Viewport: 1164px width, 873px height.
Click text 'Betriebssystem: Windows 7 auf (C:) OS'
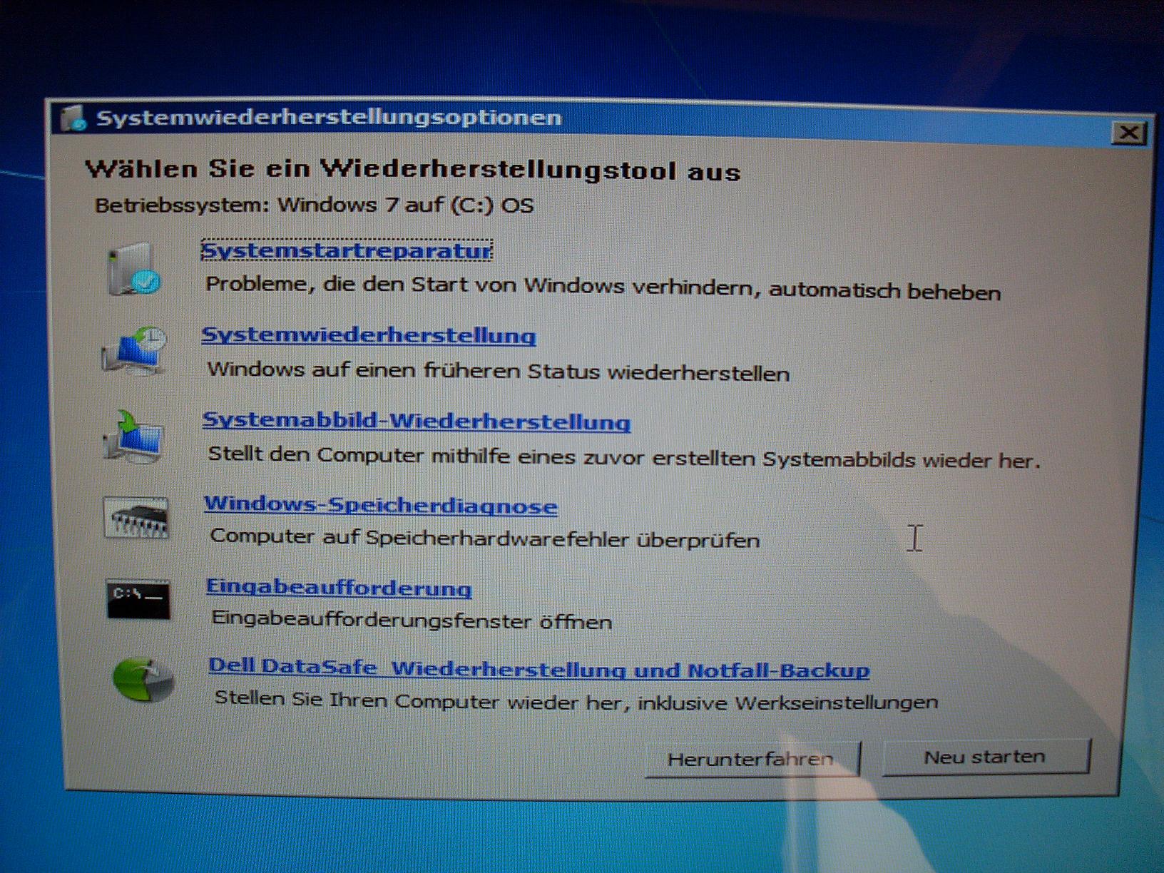click(x=315, y=205)
